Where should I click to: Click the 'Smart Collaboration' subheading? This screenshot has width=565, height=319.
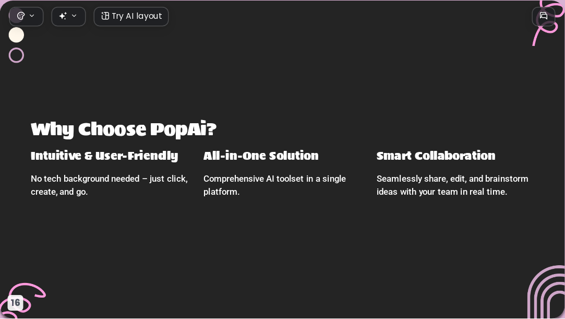coord(436,156)
